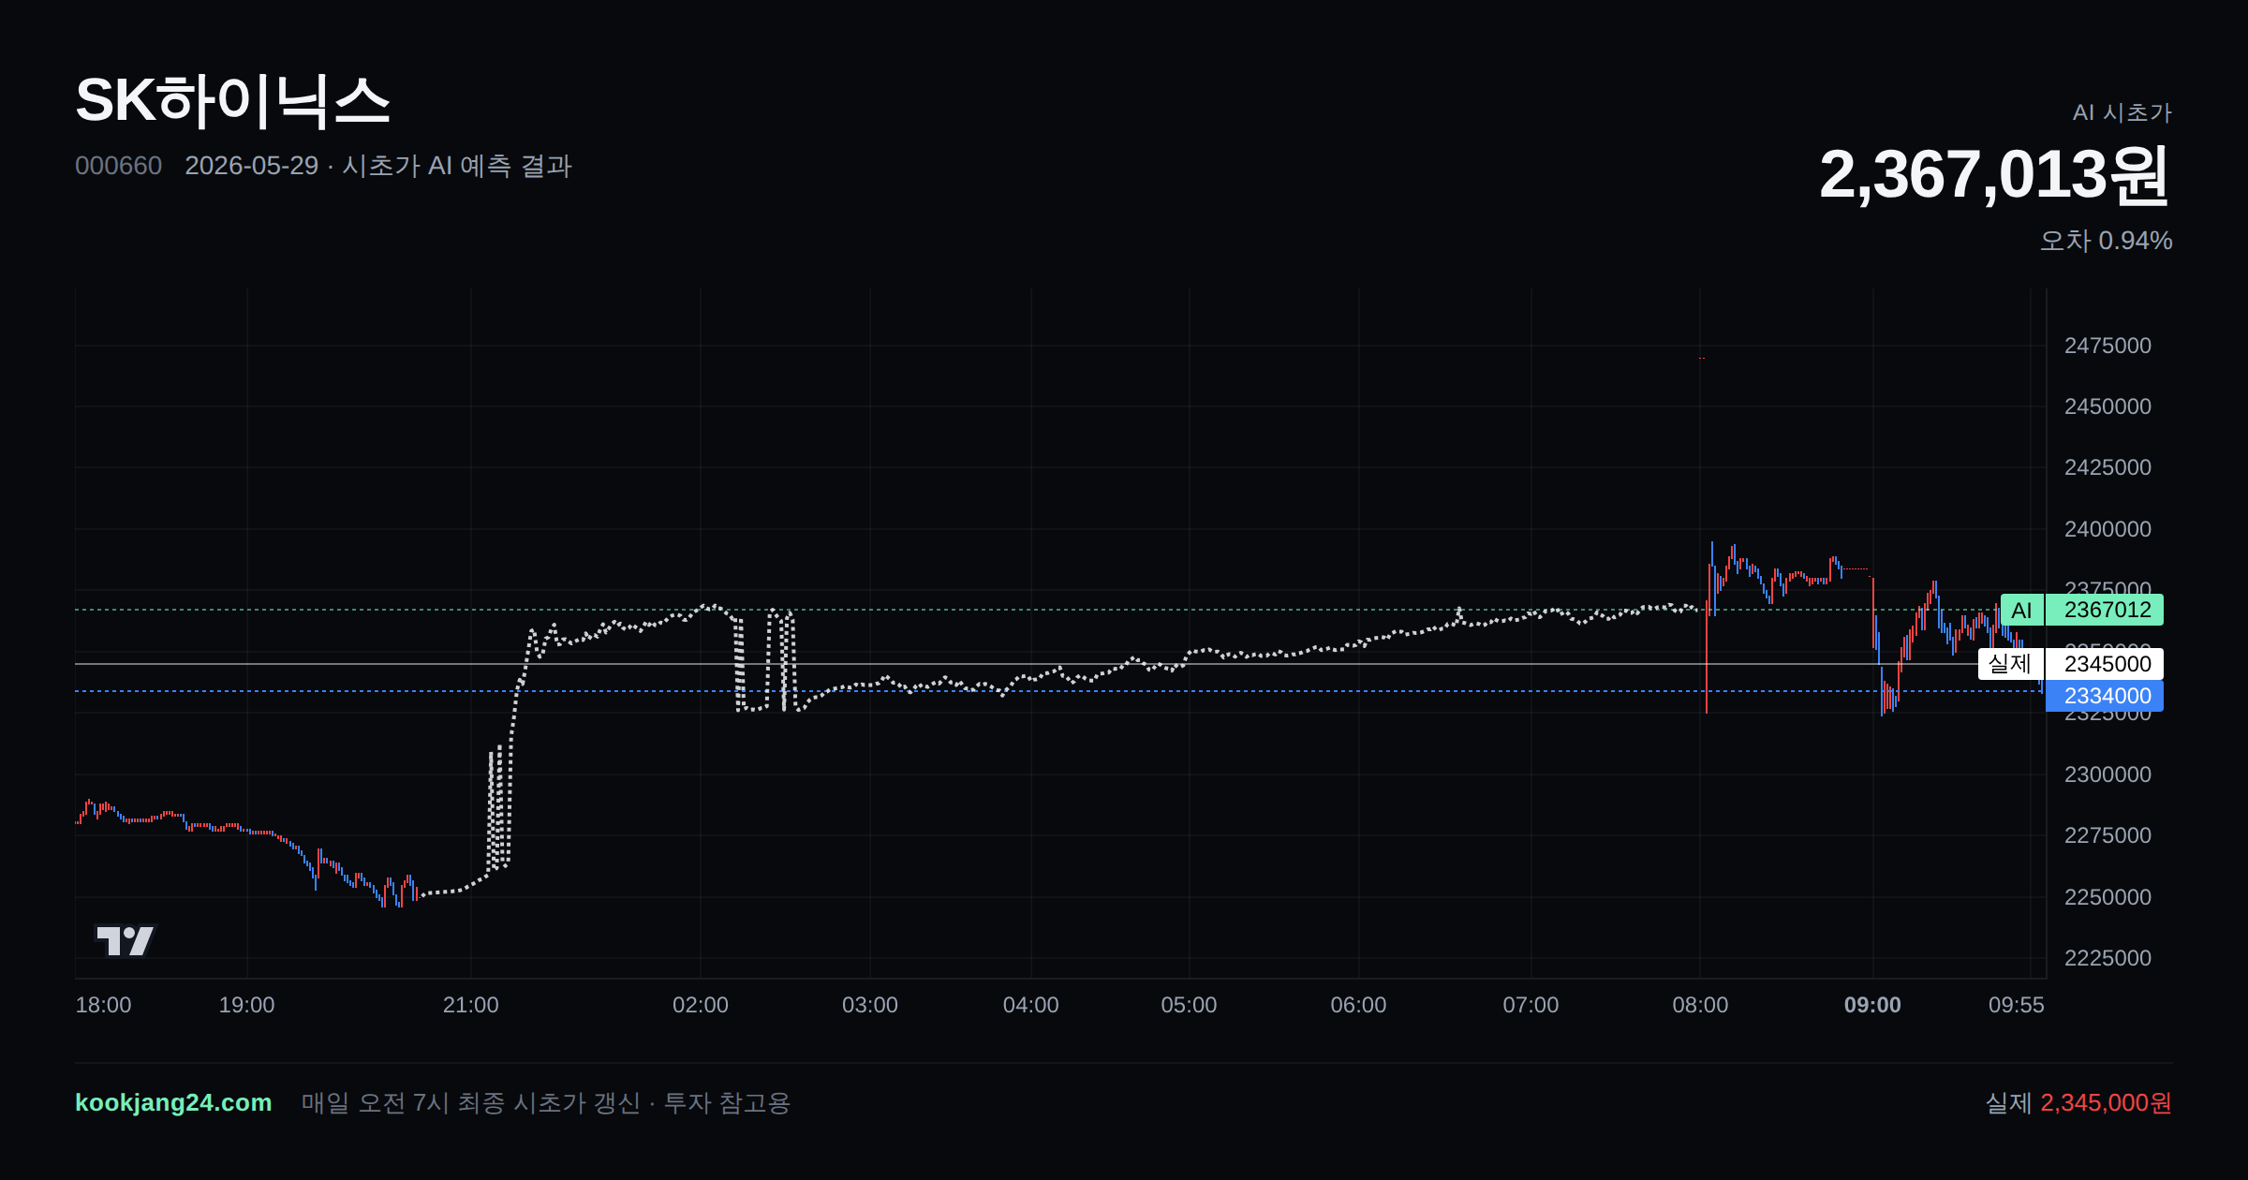2248x1180 pixels.
Task: Click the 2425000 price axis label
Action: tap(2107, 467)
